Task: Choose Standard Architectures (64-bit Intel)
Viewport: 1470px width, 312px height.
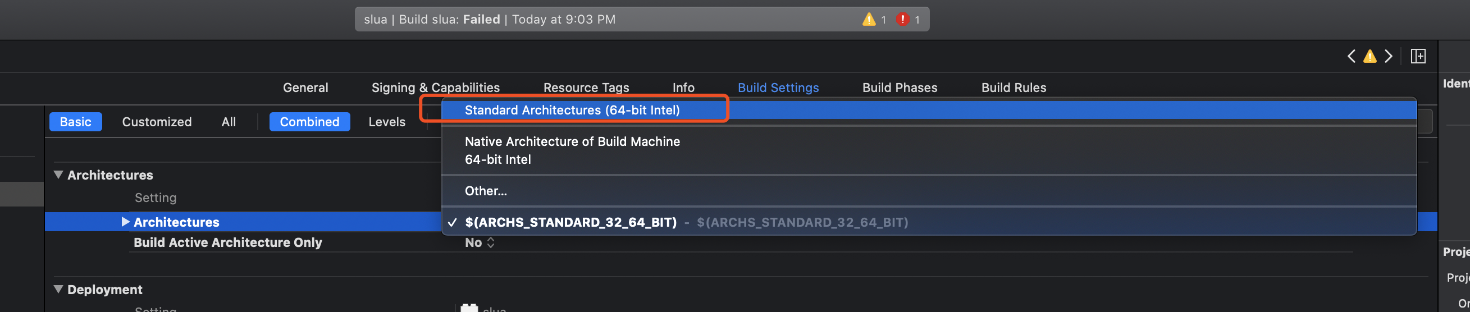Action: tap(572, 110)
